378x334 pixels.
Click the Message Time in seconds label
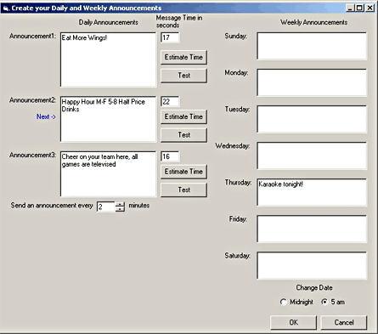179,21
